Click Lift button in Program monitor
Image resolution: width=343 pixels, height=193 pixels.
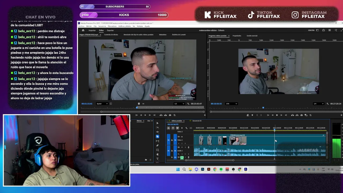pos(293,115)
